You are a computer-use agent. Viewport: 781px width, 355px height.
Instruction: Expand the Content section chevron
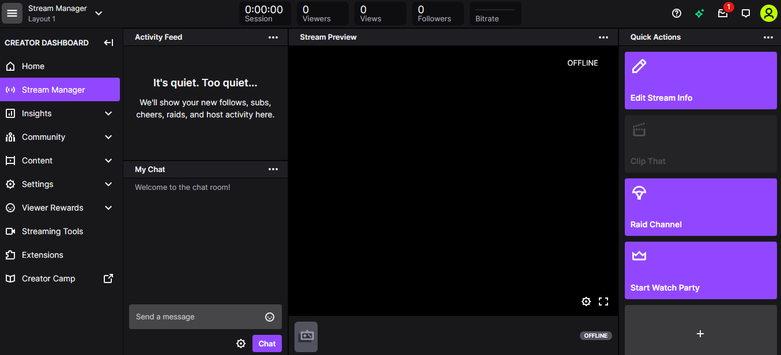coord(108,161)
